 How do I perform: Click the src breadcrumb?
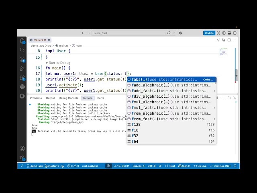pyautogui.click(x=49, y=45)
